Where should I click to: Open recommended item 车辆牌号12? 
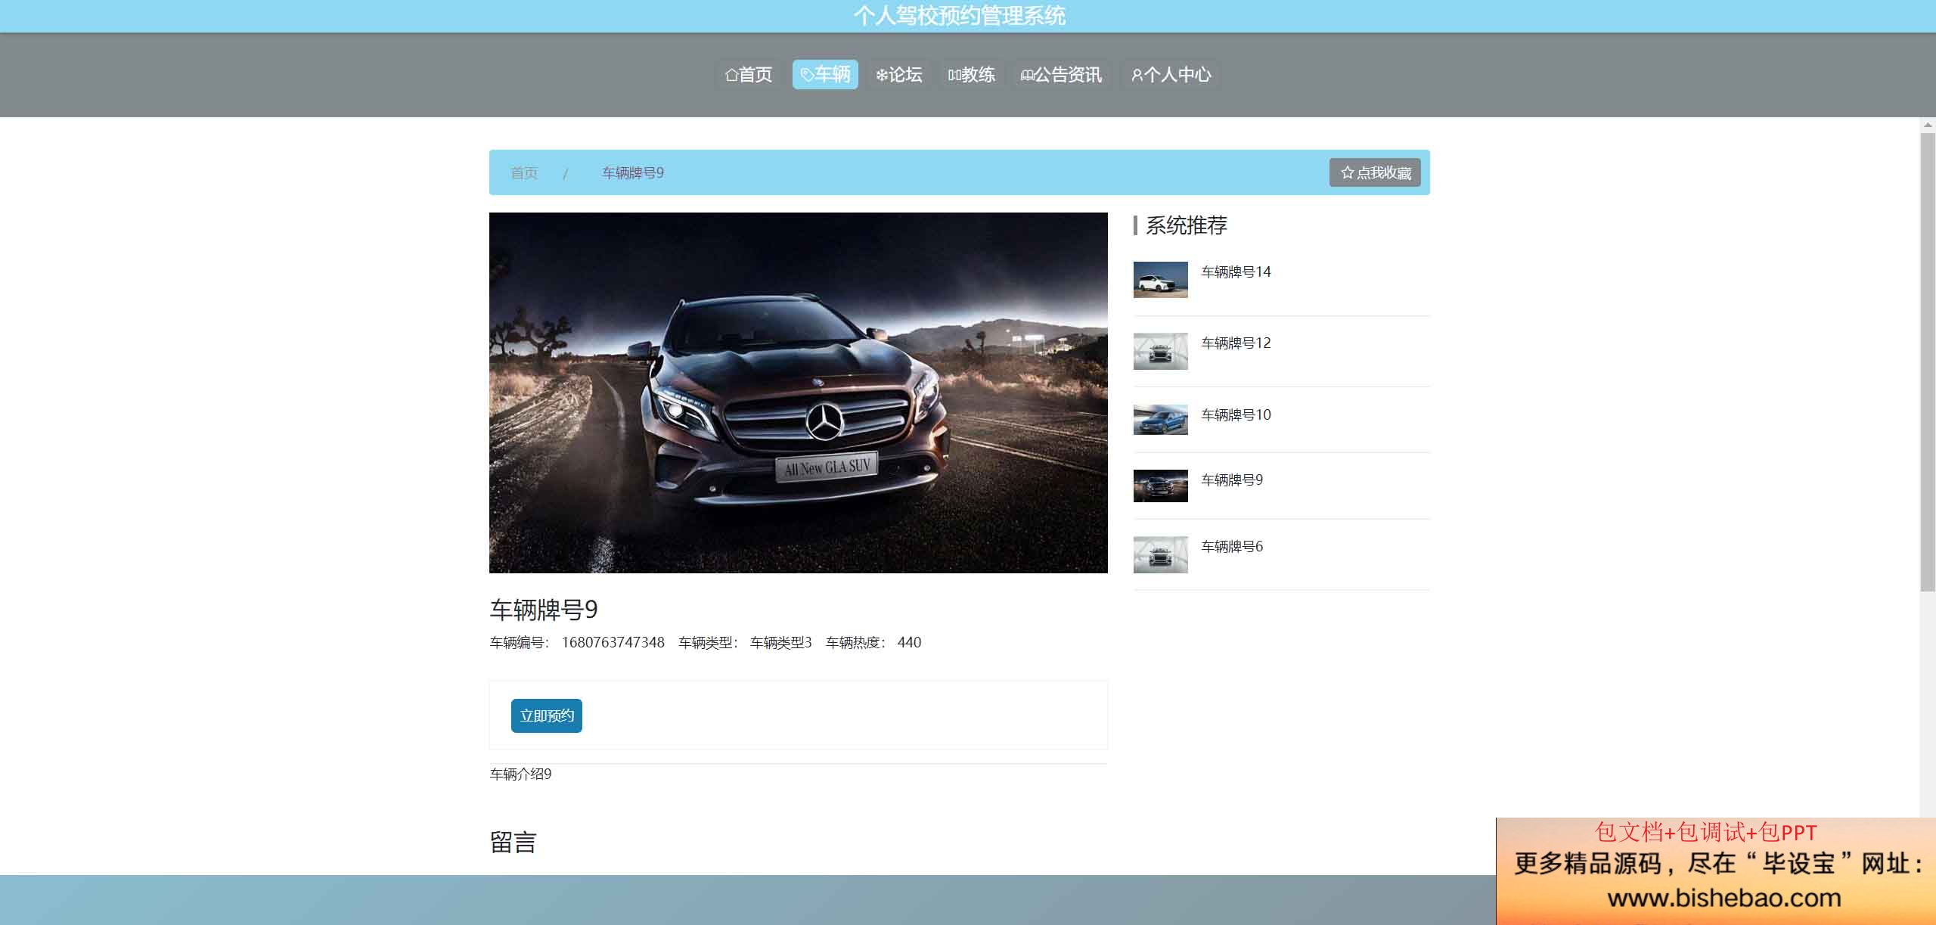click(x=1236, y=343)
